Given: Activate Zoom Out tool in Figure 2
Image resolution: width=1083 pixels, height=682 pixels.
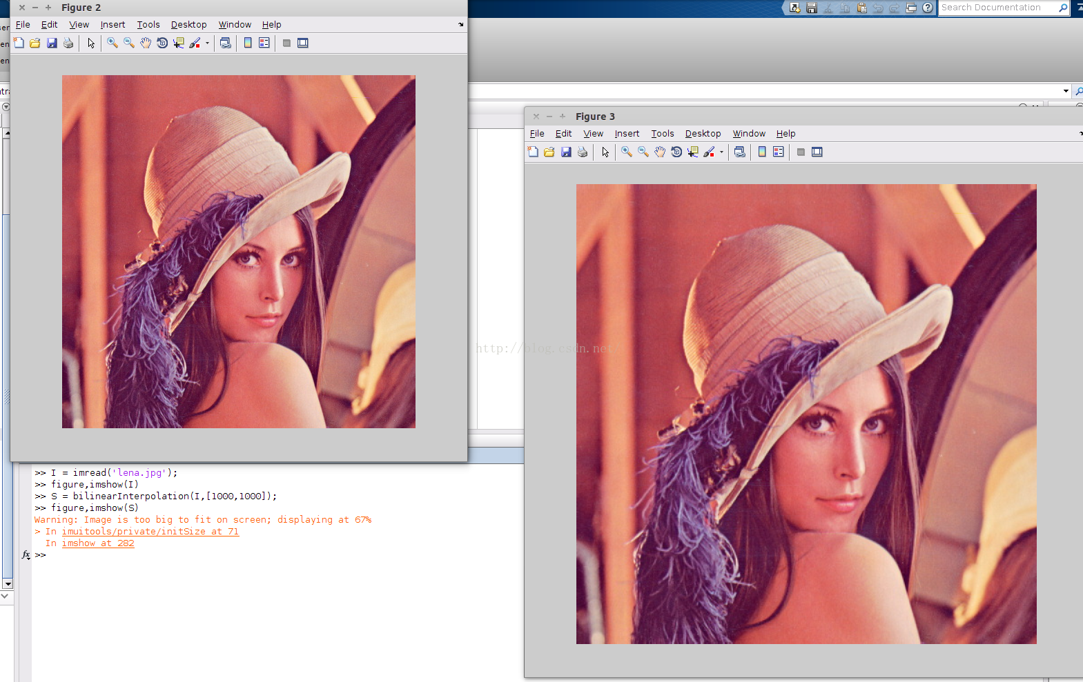Looking at the screenshot, I should [129, 43].
